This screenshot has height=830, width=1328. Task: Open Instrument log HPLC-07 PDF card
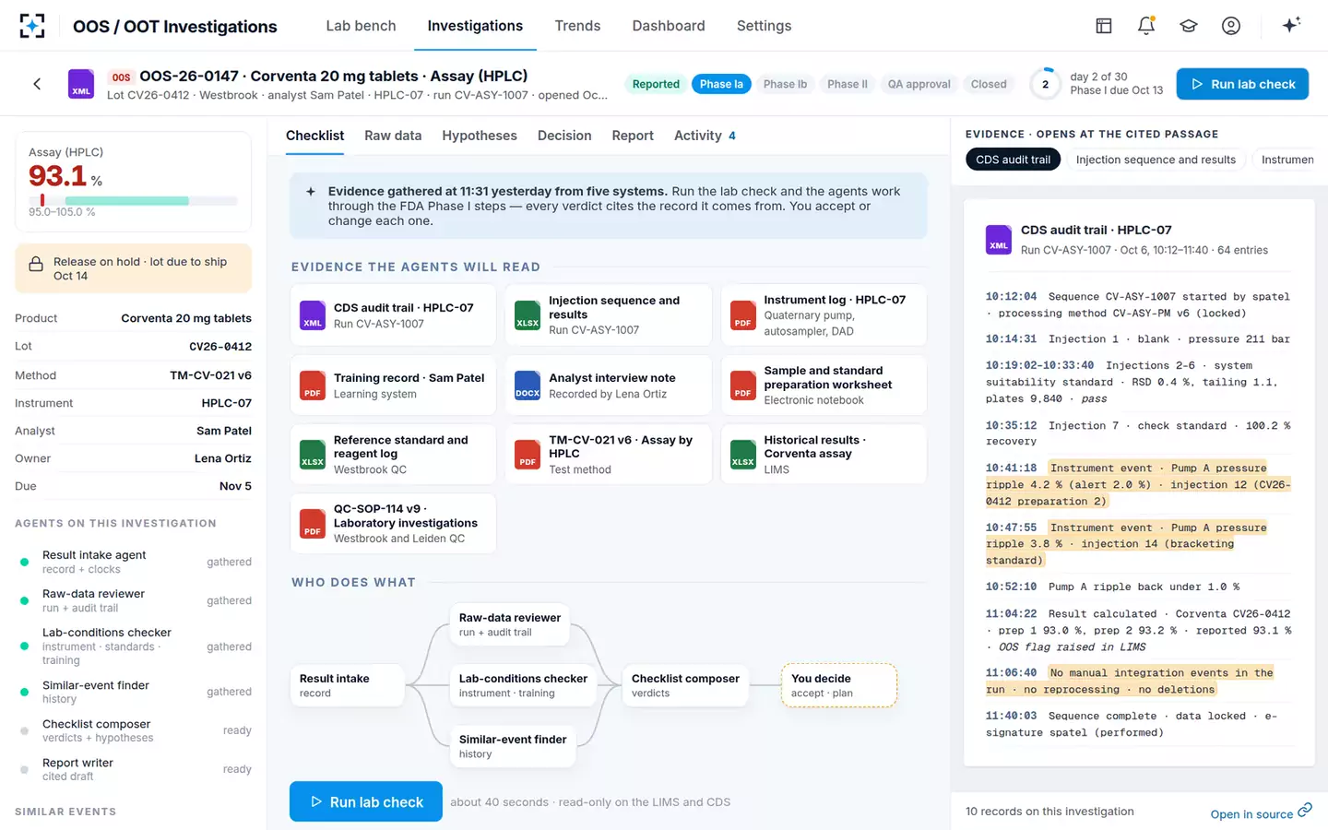tap(824, 315)
